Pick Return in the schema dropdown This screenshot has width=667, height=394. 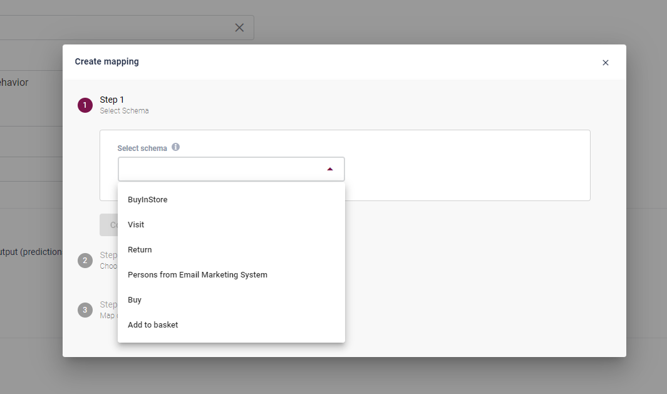[x=140, y=250]
